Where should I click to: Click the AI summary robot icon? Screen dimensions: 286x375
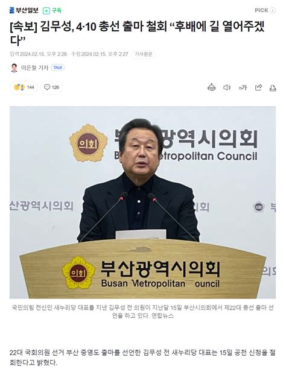pos(211,87)
